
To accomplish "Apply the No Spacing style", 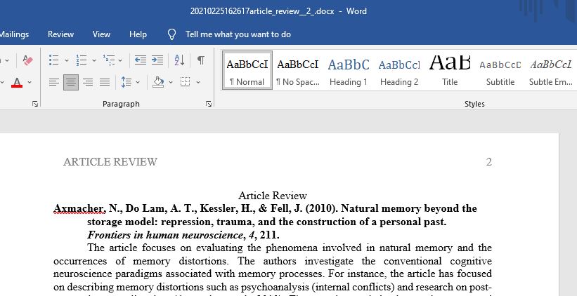I will coord(298,70).
